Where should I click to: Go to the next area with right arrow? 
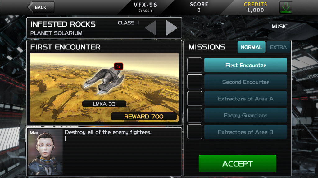172,28
